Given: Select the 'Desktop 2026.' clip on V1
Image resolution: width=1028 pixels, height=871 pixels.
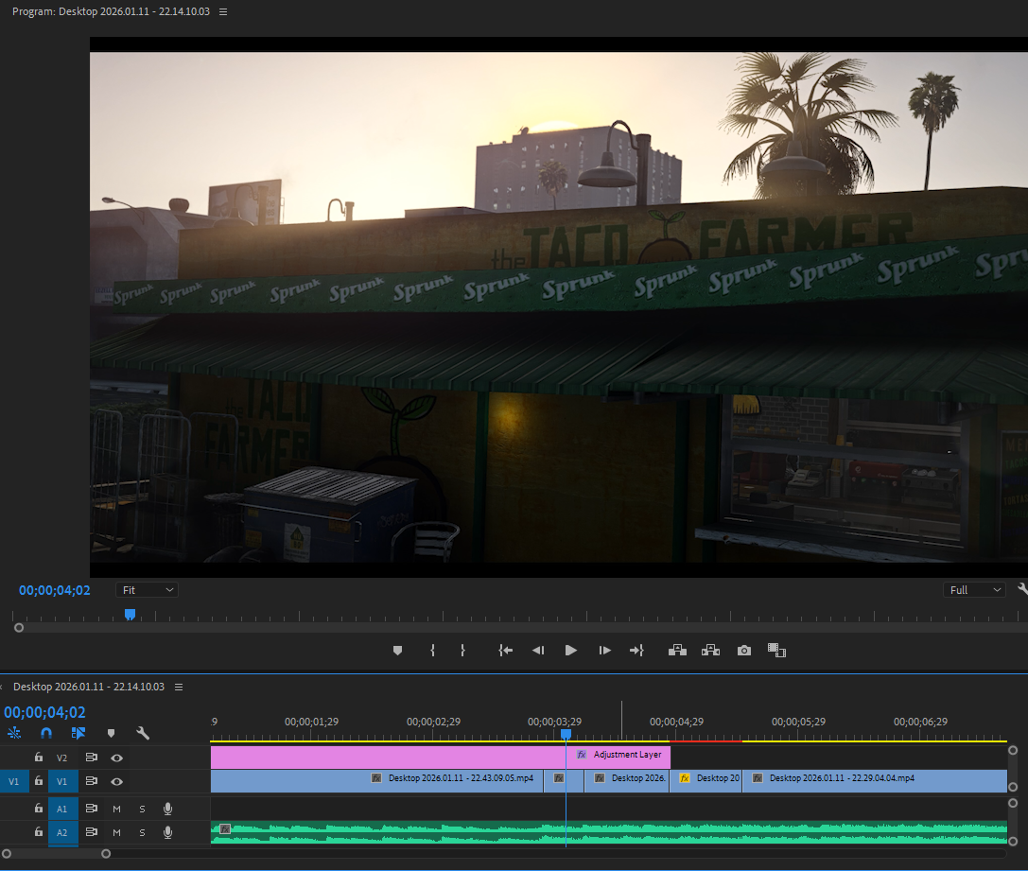Looking at the screenshot, I should [x=627, y=781].
